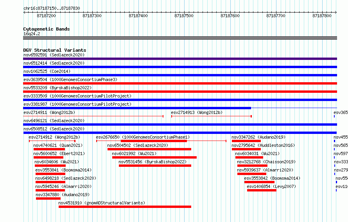Click nsv6508512 (Sedlazeck2020) label

(54, 129)
